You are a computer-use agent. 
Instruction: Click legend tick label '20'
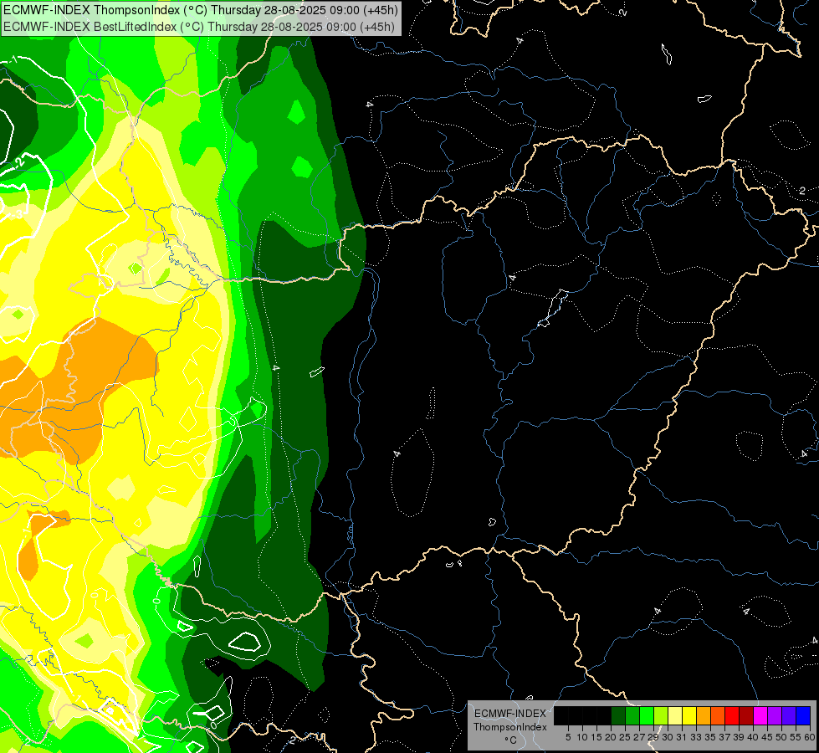click(x=611, y=737)
